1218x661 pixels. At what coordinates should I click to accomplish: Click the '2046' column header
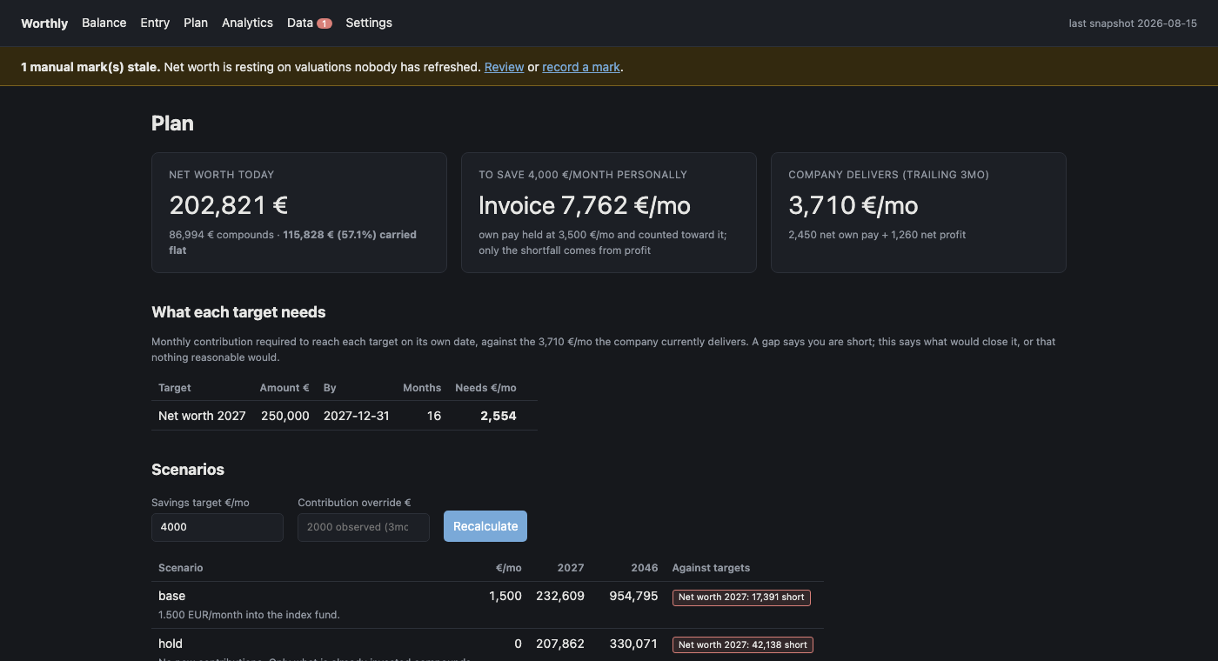coord(645,568)
